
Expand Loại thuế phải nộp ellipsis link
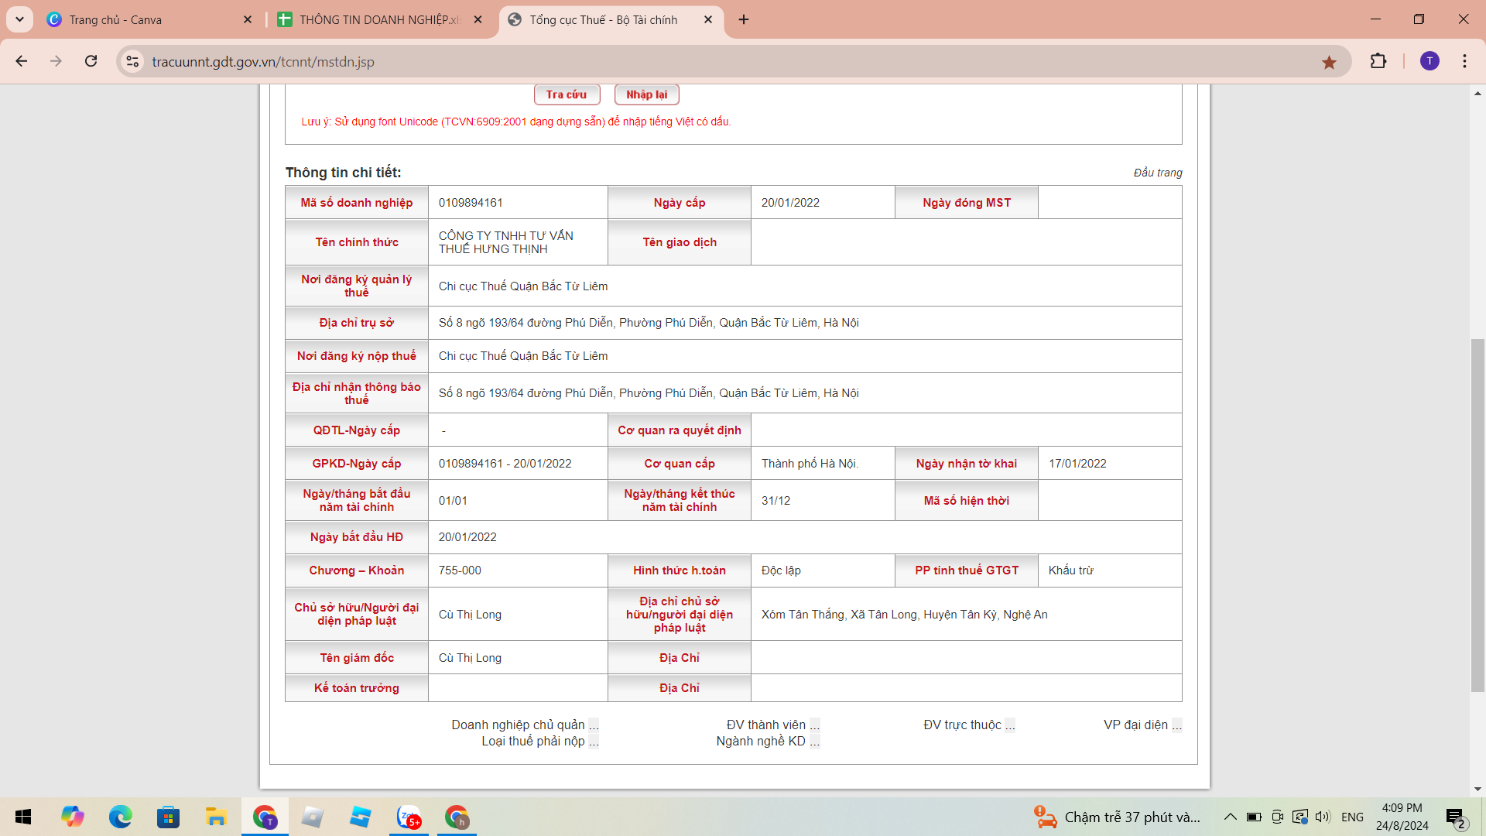tap(594, 742)
